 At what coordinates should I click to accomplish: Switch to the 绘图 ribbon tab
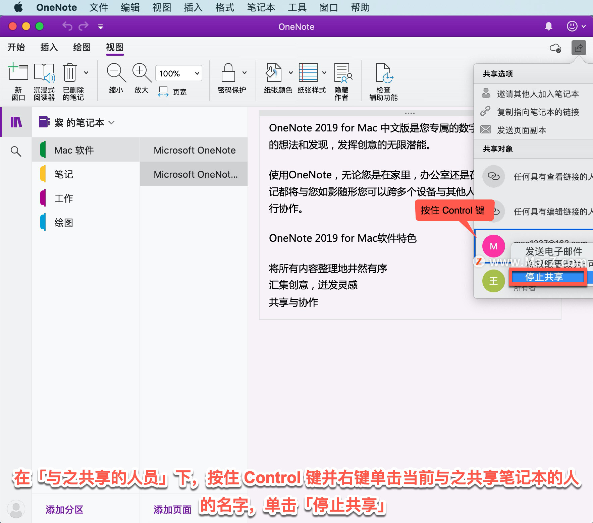(x=82, y=47)
